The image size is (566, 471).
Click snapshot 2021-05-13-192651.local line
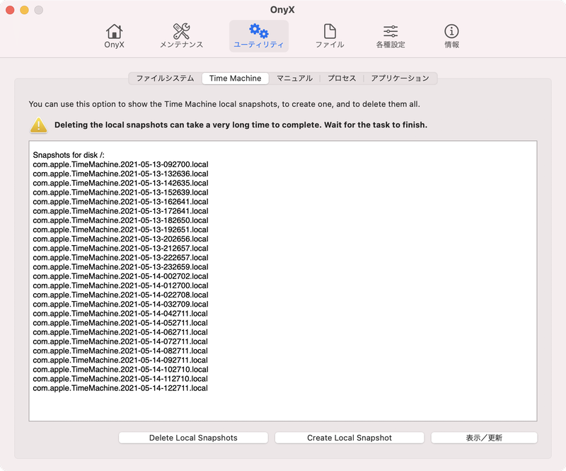point(120,229)
